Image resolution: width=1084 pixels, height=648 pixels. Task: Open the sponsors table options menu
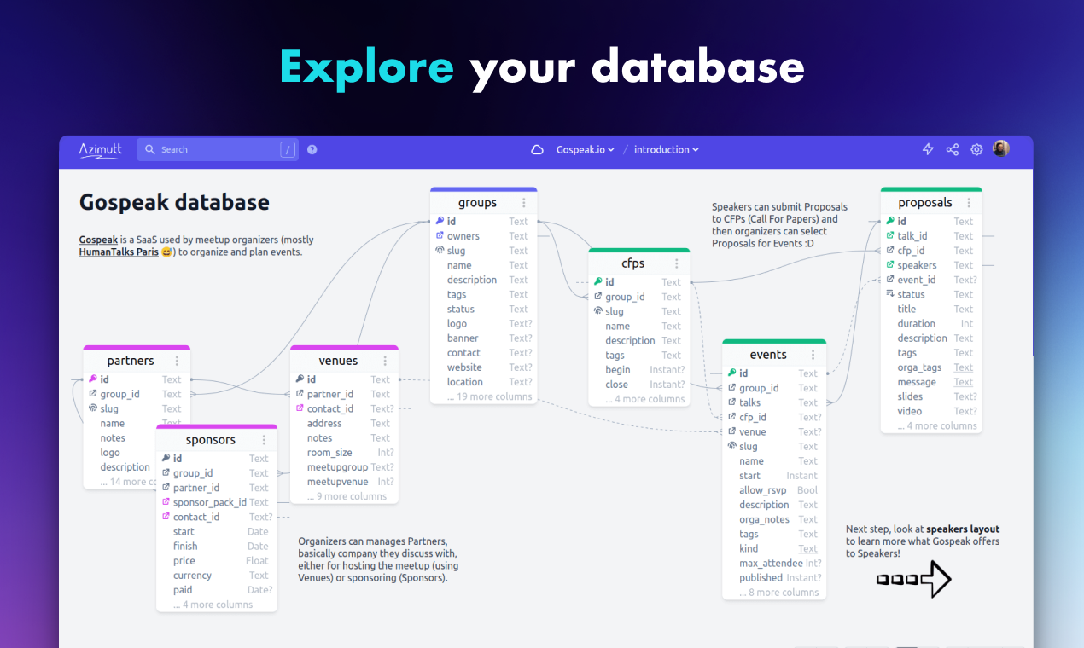coord(264,440)
